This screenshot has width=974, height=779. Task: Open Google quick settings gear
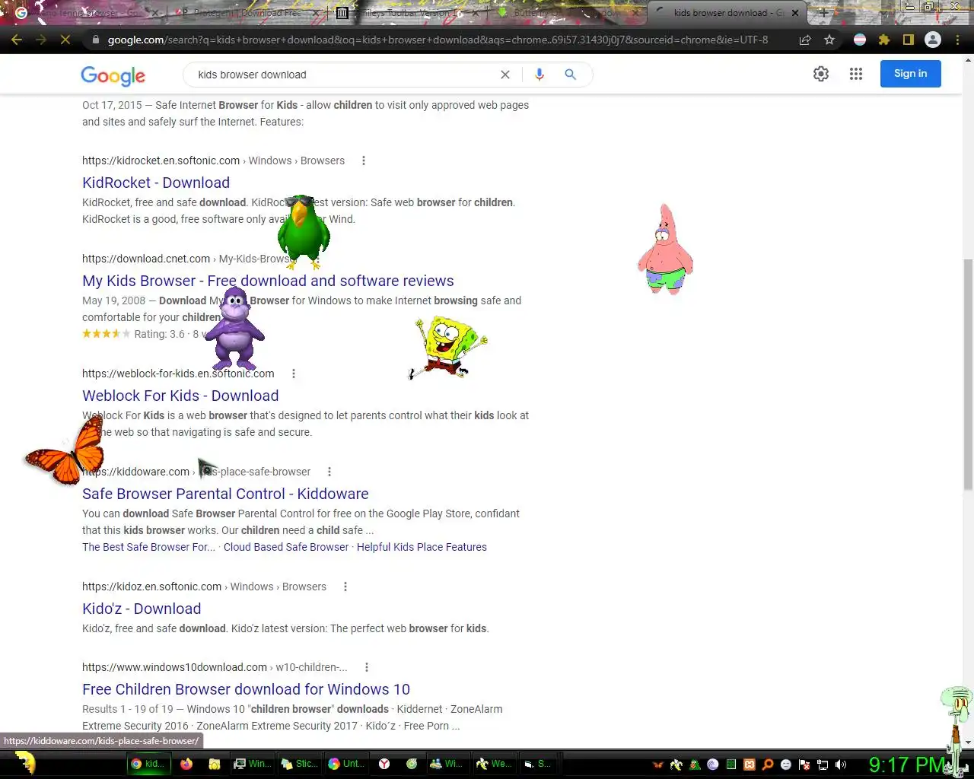(821, 74)
